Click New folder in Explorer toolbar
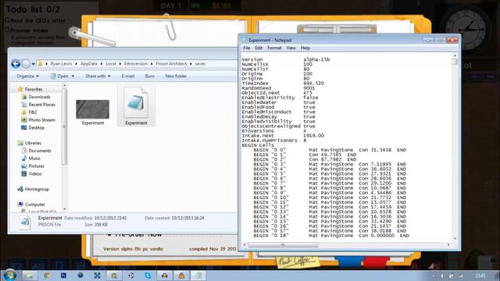Screen dimensions: 500x281 pyautogui.click(x=176, y=76)
